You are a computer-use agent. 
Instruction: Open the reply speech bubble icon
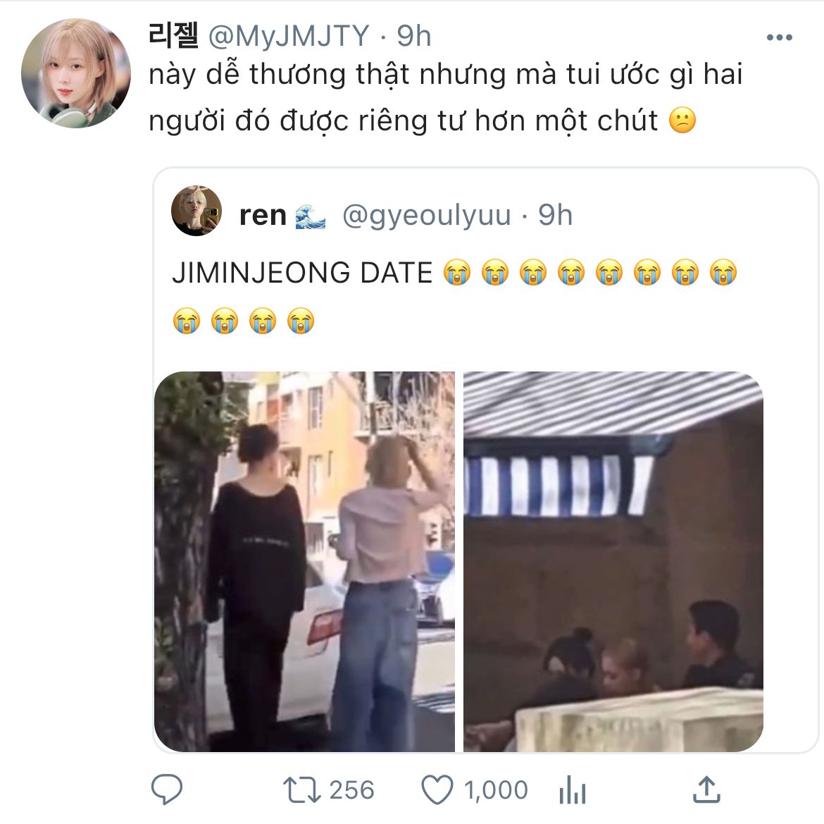(x=167, y=789)
